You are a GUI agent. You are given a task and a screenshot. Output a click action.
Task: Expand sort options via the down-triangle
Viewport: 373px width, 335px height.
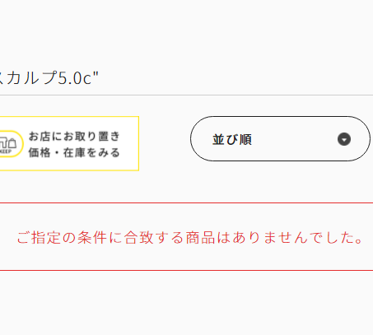[344, 139]
